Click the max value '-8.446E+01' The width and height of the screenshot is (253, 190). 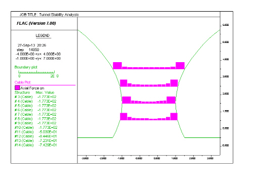click(x=48, y=136)
